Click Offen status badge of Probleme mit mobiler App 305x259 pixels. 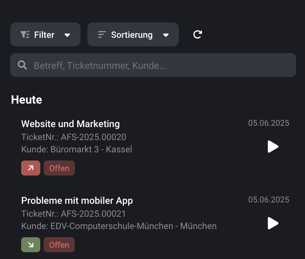[59, 245]
